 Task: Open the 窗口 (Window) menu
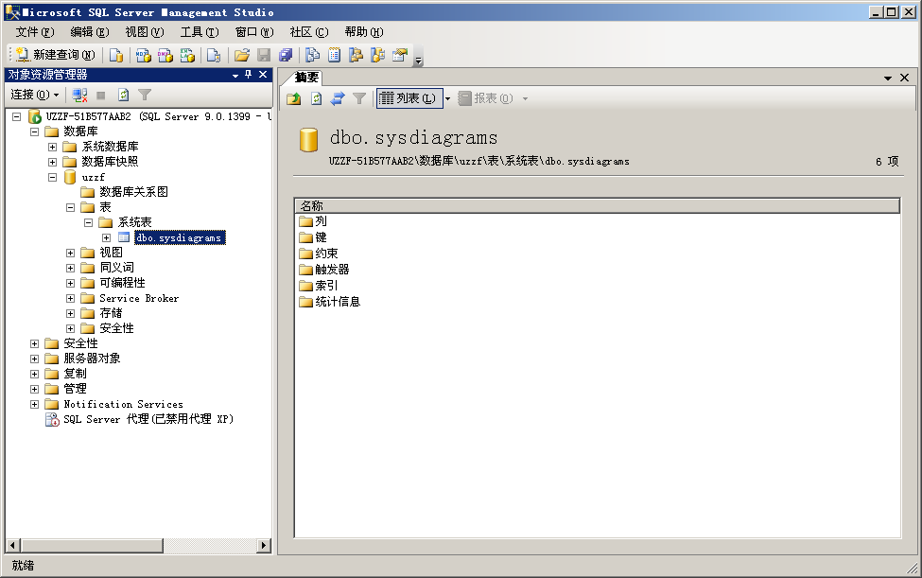pyautogui.click(x=254, y=32)
